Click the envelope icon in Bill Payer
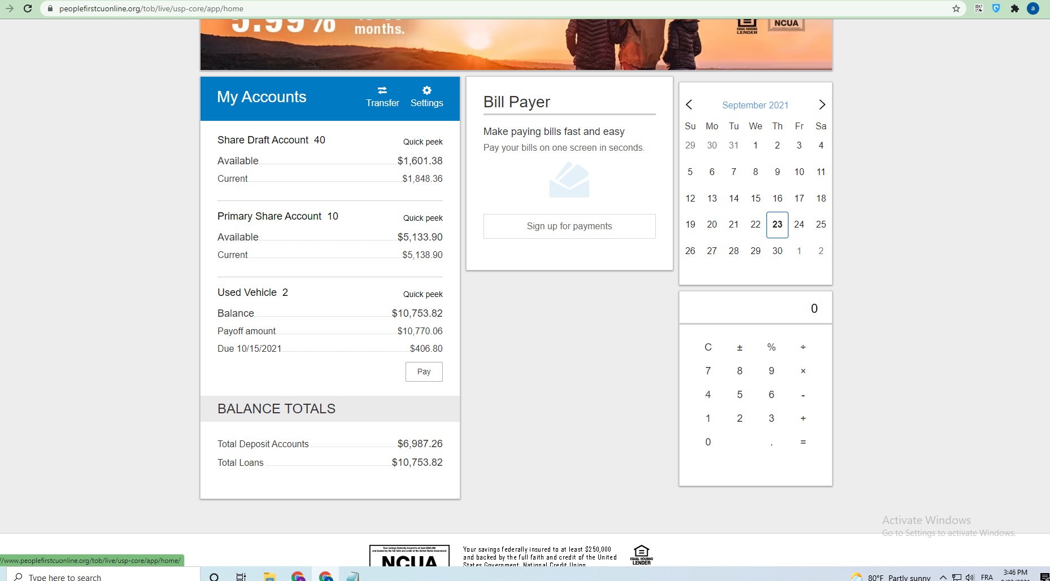The height and width of the screenshot is (581, 1050). click(569, 180)
